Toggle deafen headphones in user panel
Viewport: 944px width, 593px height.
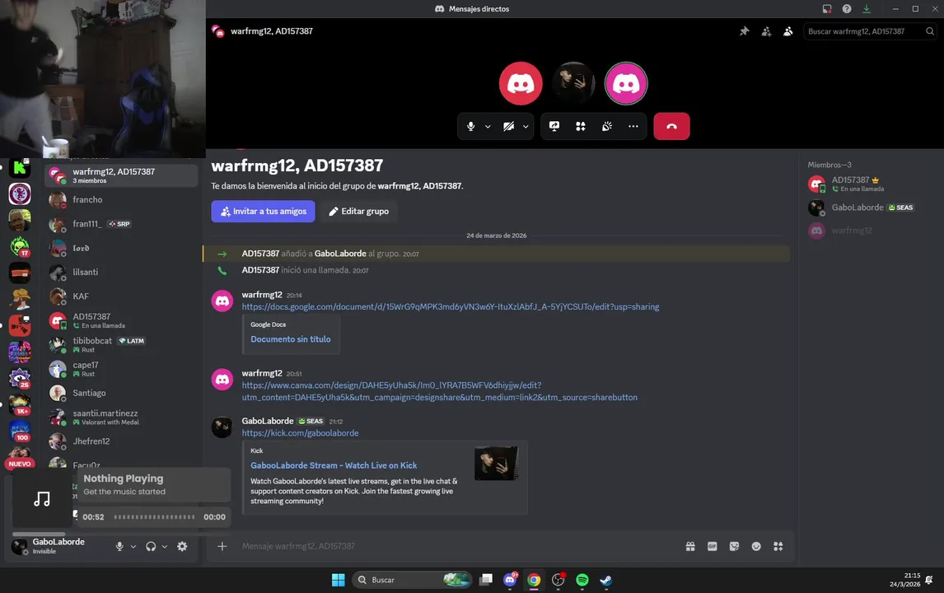(x=151, y=547)
